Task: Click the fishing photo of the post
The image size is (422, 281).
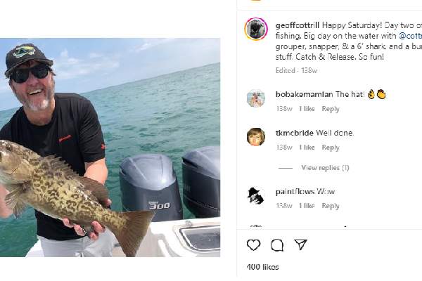Action: click(110, 148)
